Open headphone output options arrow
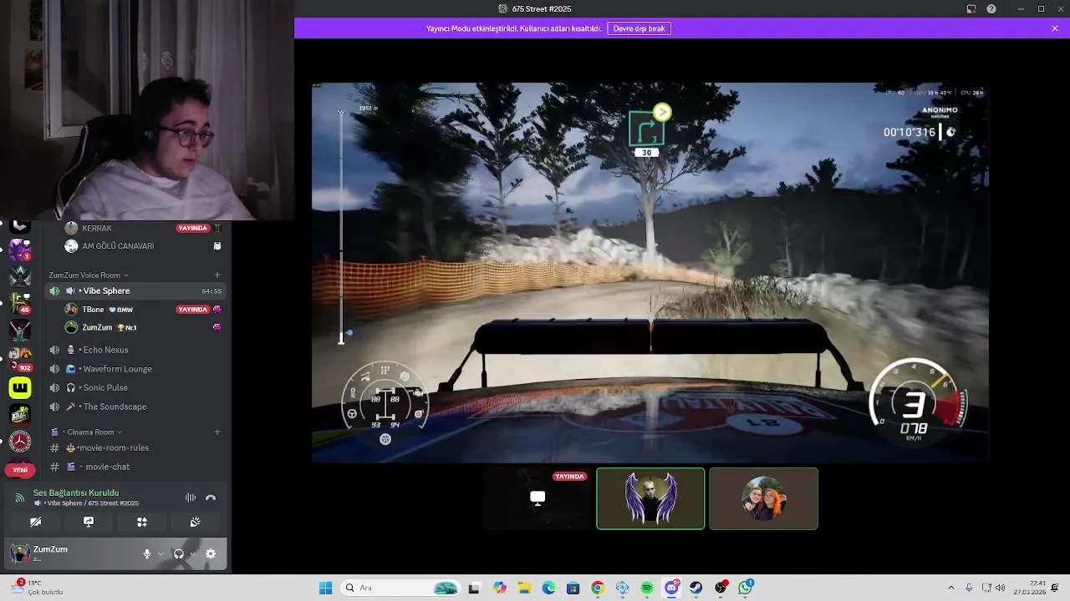Screen dimensions: 1070x601 point(191,553)
